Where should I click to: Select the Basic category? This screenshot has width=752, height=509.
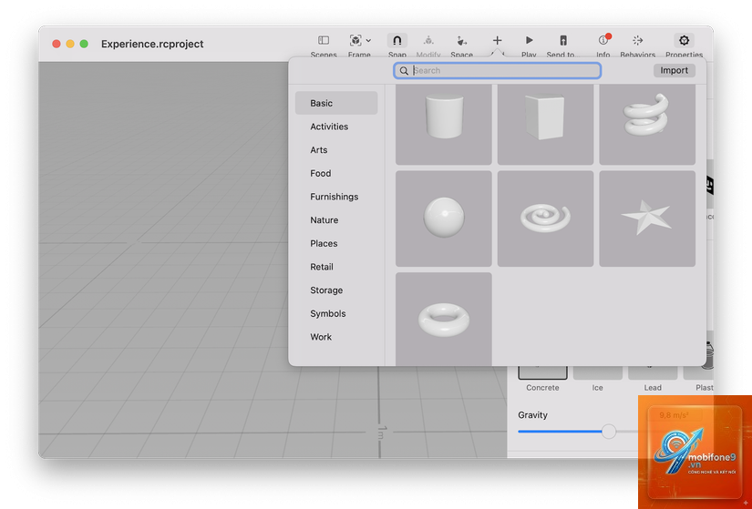tap(336, 103)
